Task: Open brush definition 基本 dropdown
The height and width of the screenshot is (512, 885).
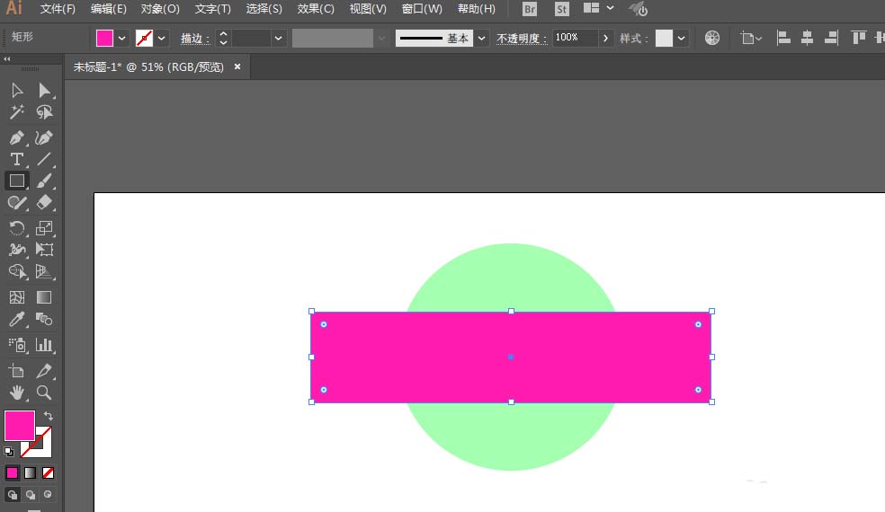Action: coord(481,39)
